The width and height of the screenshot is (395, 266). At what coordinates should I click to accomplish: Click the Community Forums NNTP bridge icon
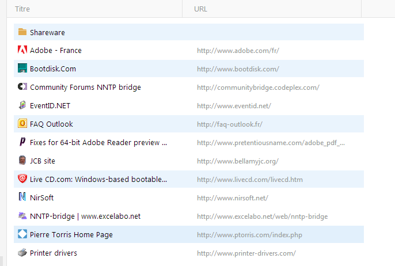tap(22, 86)
